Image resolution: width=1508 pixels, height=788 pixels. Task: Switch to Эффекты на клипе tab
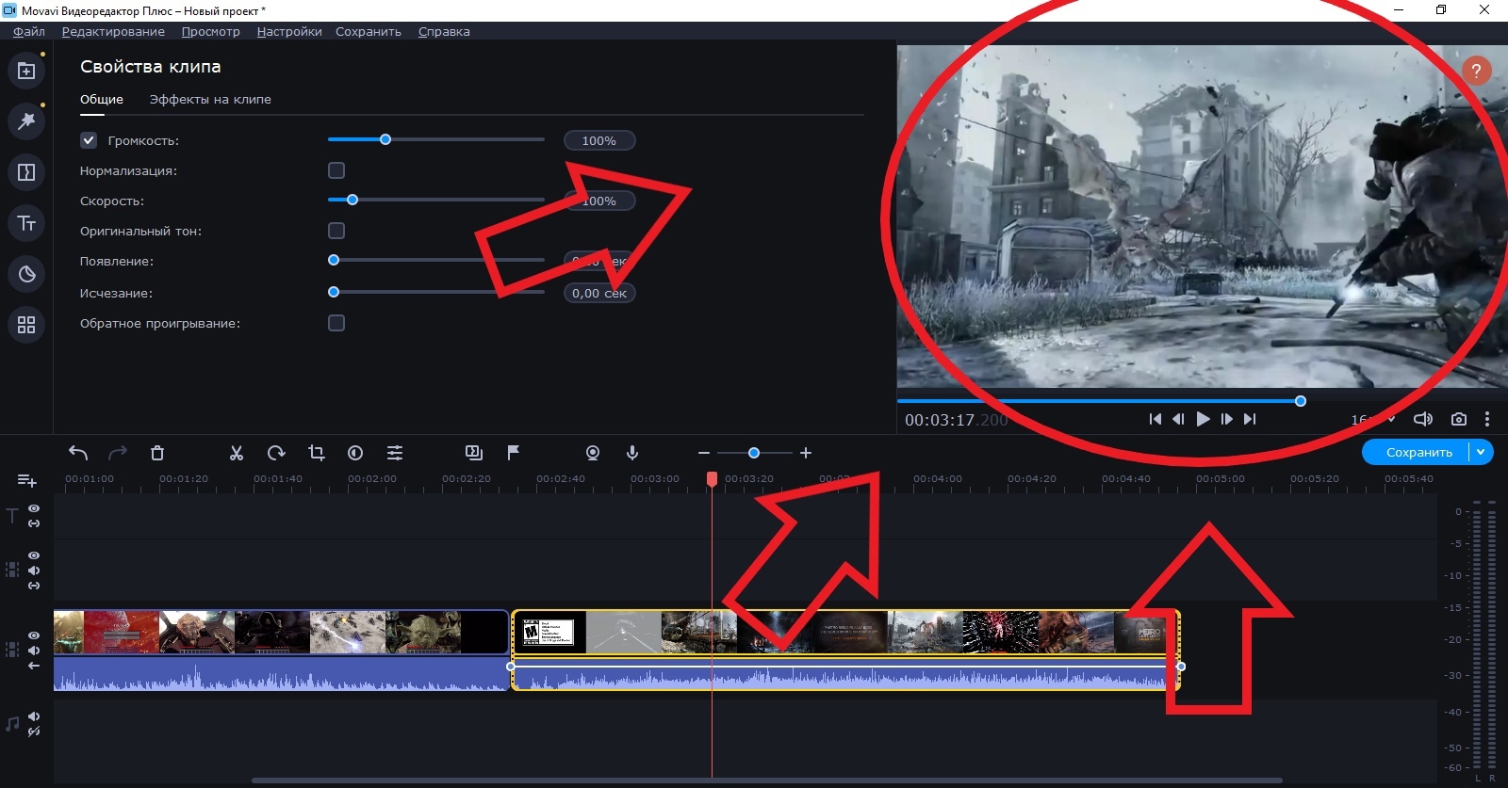pyautogui.click(x=210, y=99)
